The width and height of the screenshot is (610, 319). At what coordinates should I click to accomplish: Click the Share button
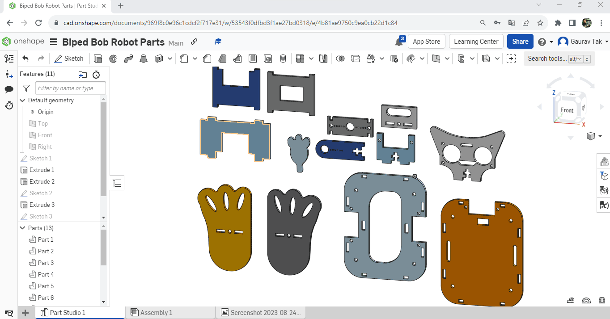(x=520, y=41)
